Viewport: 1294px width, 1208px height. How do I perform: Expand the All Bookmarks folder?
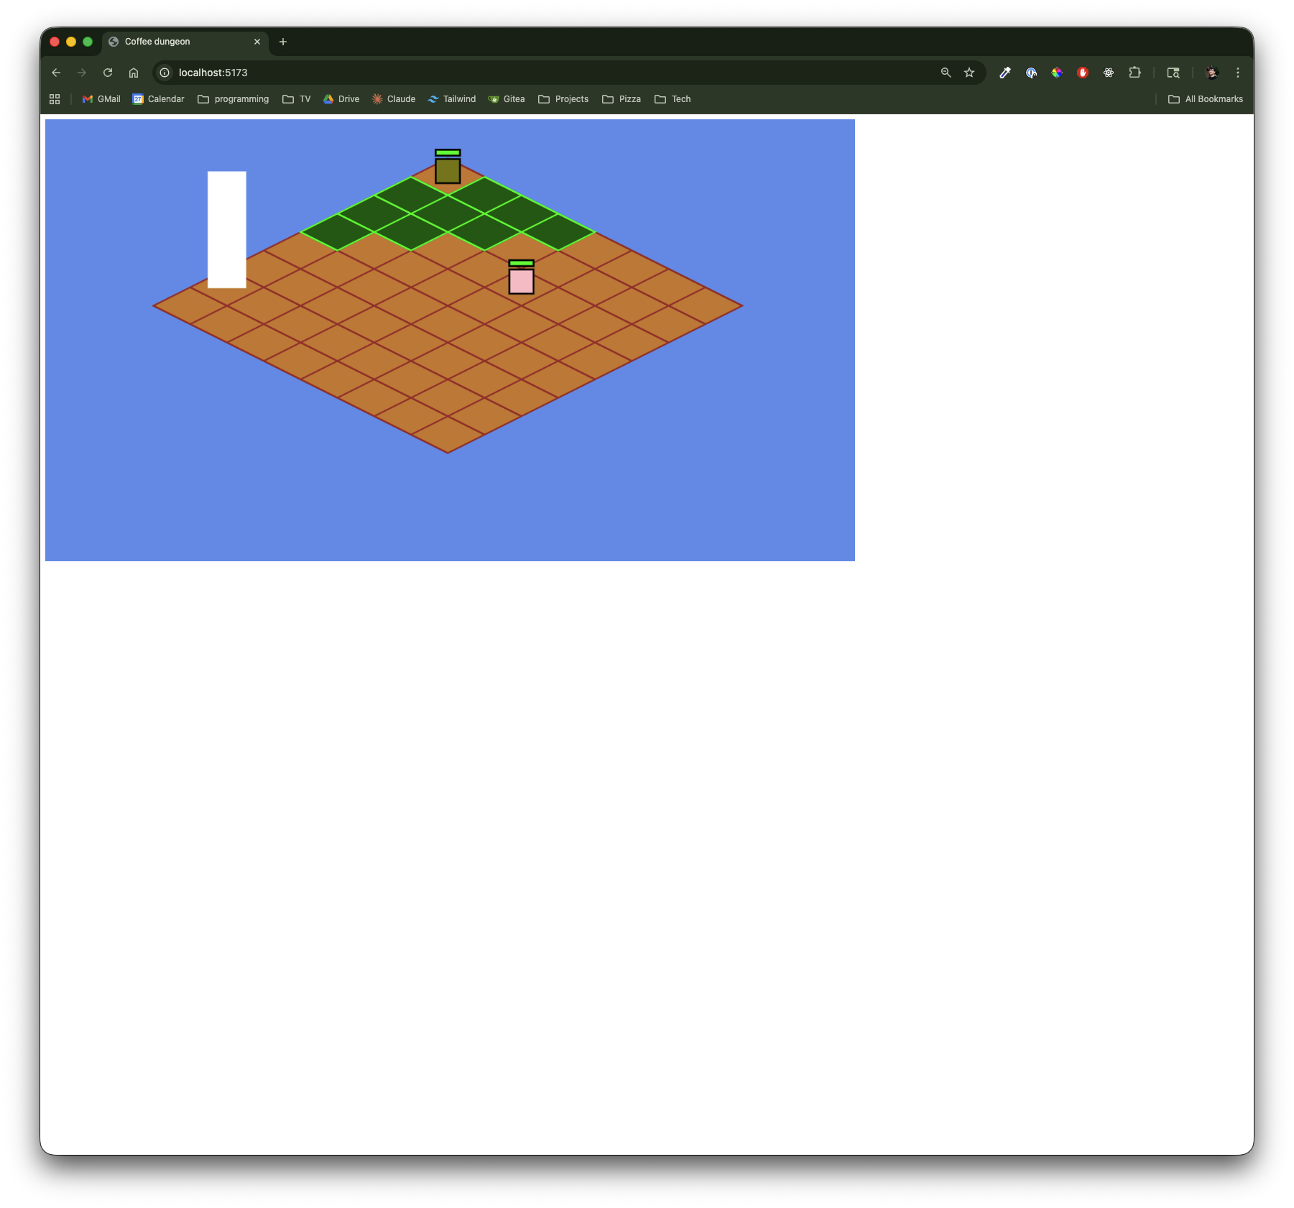1206,99
